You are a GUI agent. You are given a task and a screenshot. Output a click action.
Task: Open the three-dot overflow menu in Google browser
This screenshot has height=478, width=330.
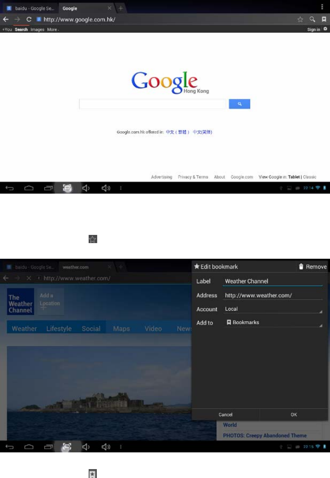[322, 7]
